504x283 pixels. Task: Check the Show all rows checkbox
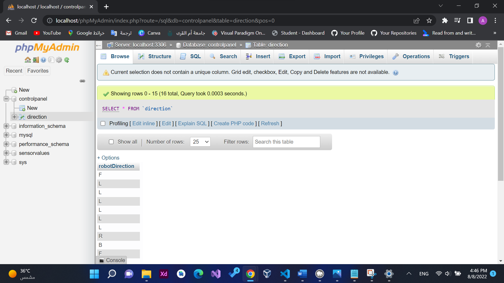[111, 141]
